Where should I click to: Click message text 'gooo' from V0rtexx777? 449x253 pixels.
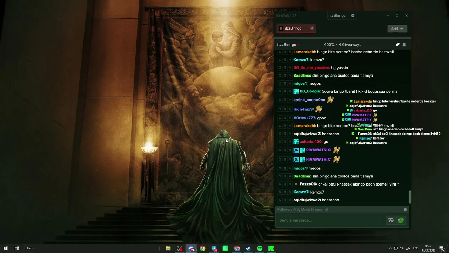point(322,118)
